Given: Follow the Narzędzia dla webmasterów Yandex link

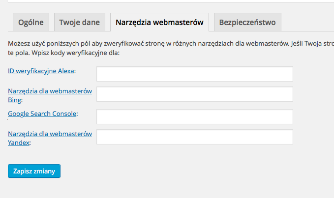Looking at the screenshot, I should click(50, 138).
